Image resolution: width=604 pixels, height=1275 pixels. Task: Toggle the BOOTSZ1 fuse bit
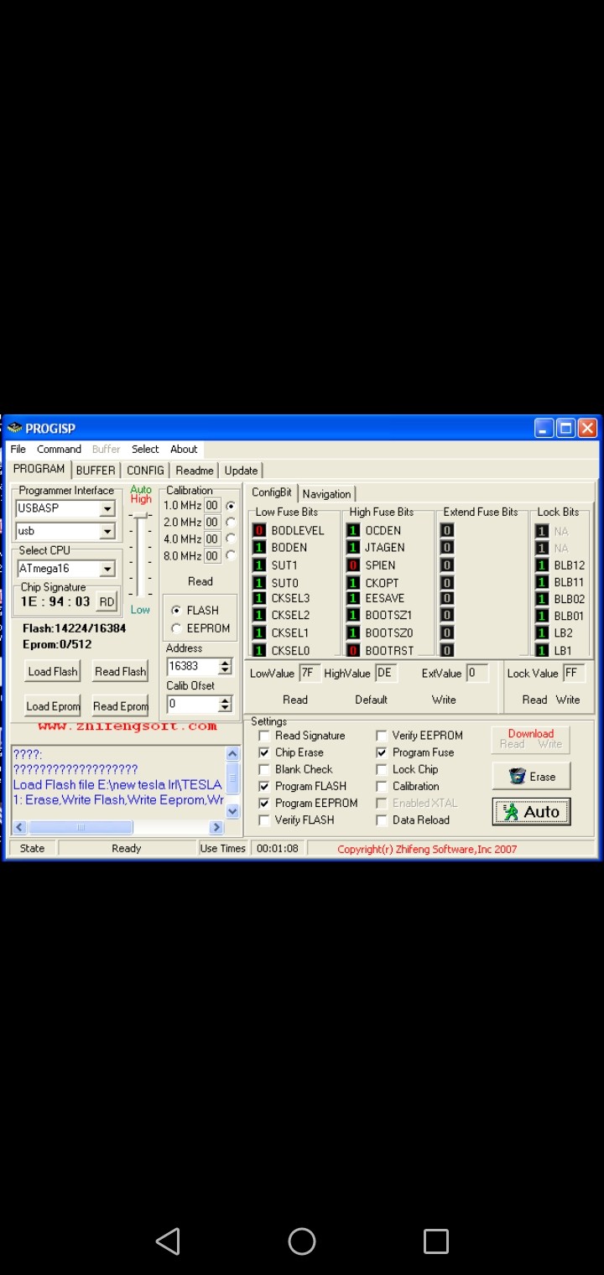[353, 615]
